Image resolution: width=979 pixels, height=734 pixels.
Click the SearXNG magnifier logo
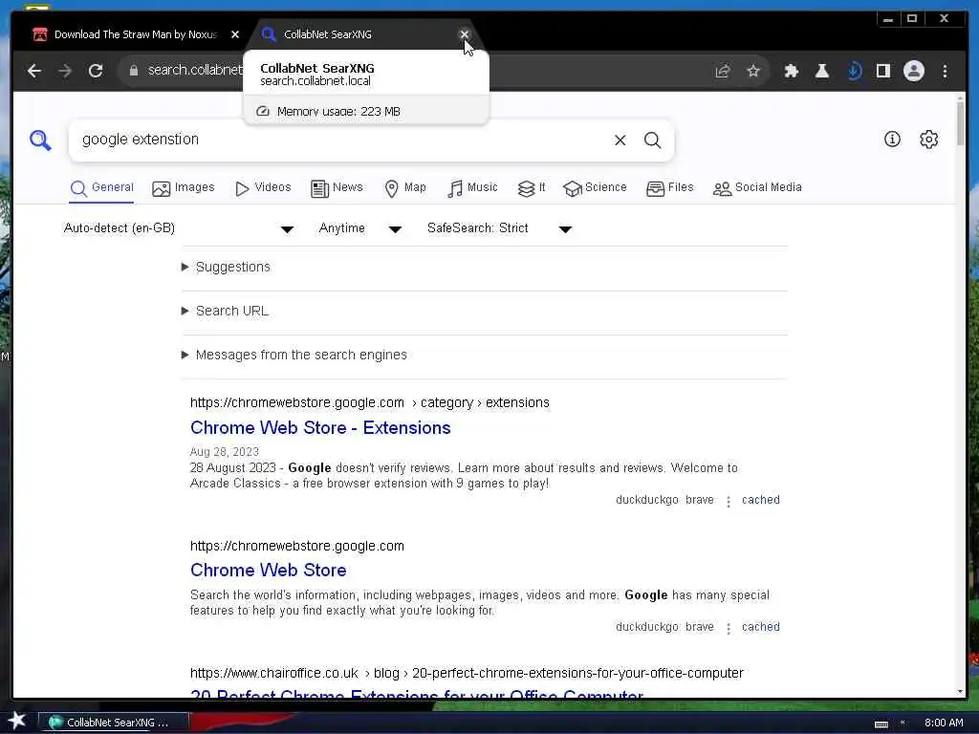(x=40, y=140)
